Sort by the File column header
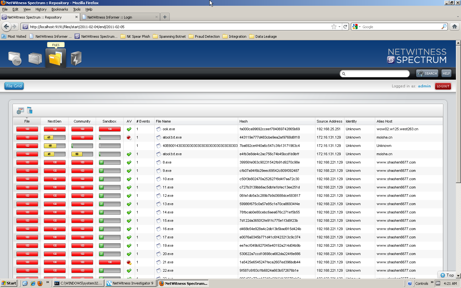 tap(27, 121)
